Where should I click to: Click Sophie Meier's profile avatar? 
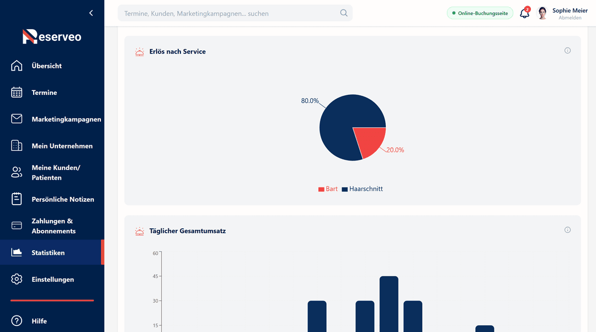(x=542, y=13)
